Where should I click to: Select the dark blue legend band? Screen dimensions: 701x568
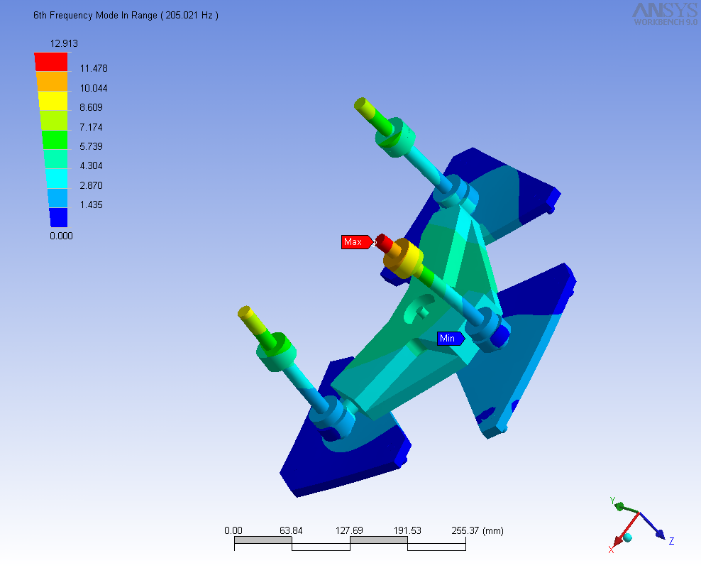[x=59, y=217]
